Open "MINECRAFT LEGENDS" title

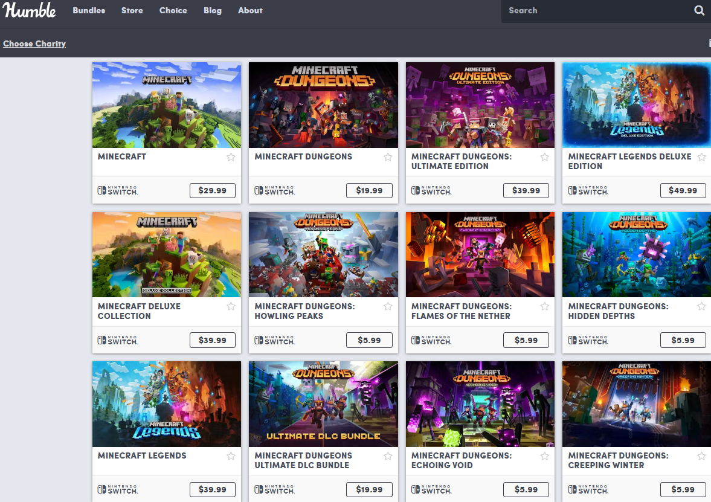click(142, 455)
